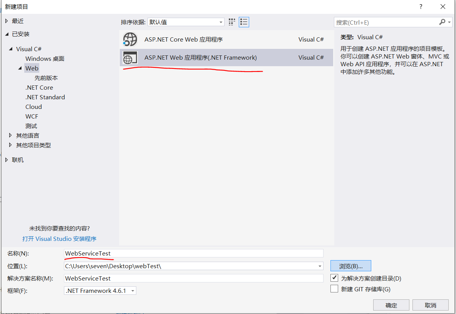Select the Visual C# tree item
456x314 pixels.
coord(29,49)
